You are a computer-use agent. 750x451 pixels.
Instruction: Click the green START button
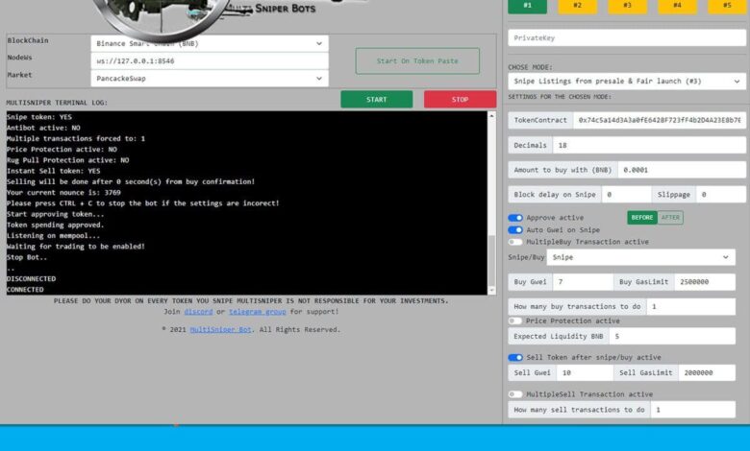[376, 99]
